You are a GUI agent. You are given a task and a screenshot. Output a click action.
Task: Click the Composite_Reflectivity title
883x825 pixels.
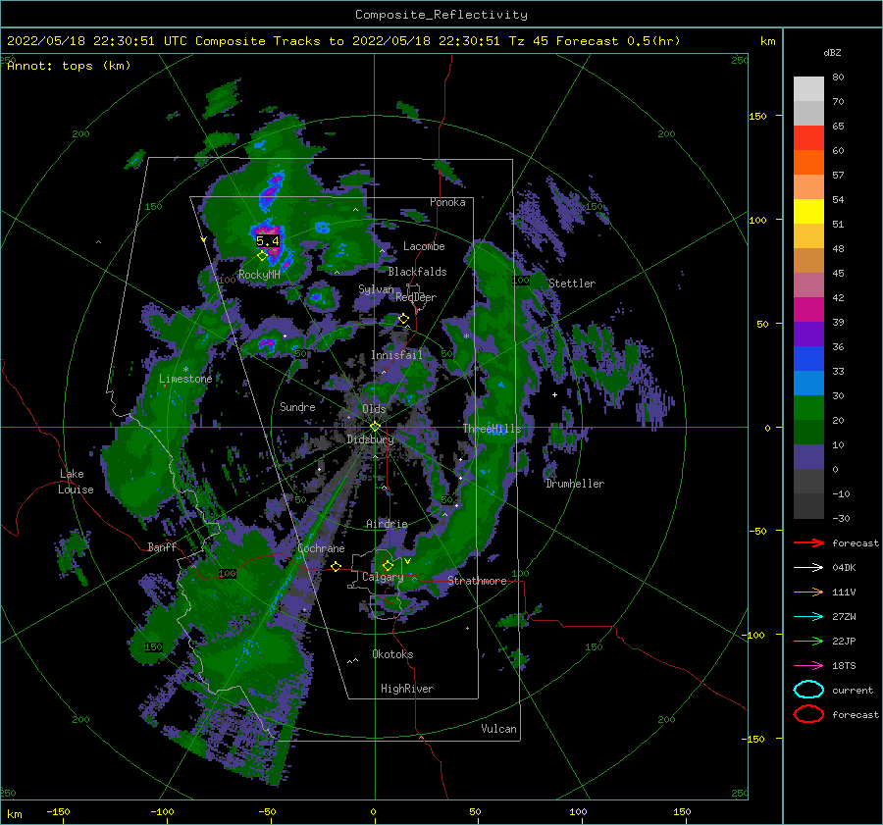tap(441, 15)
